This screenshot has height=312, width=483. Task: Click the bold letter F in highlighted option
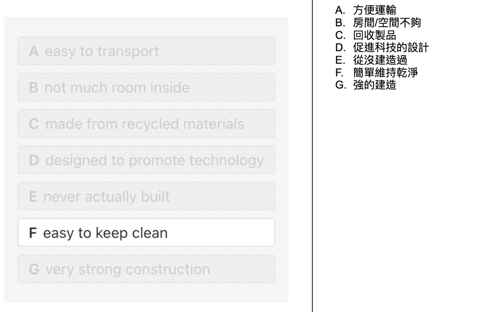(33, 233)
